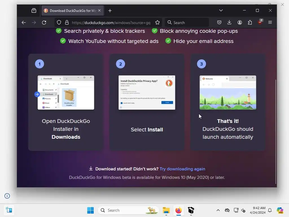Bookmark this page with star icon

[157, 23]
